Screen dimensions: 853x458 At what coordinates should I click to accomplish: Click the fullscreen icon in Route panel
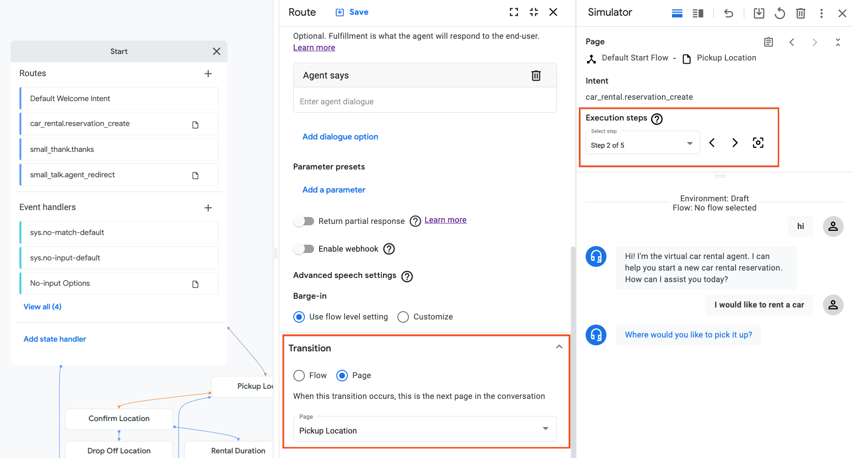[513, 12]
